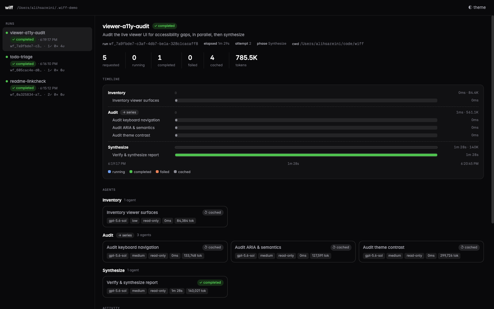
Task: Click the series badge in the Audit agents heading
Action: 125,235
